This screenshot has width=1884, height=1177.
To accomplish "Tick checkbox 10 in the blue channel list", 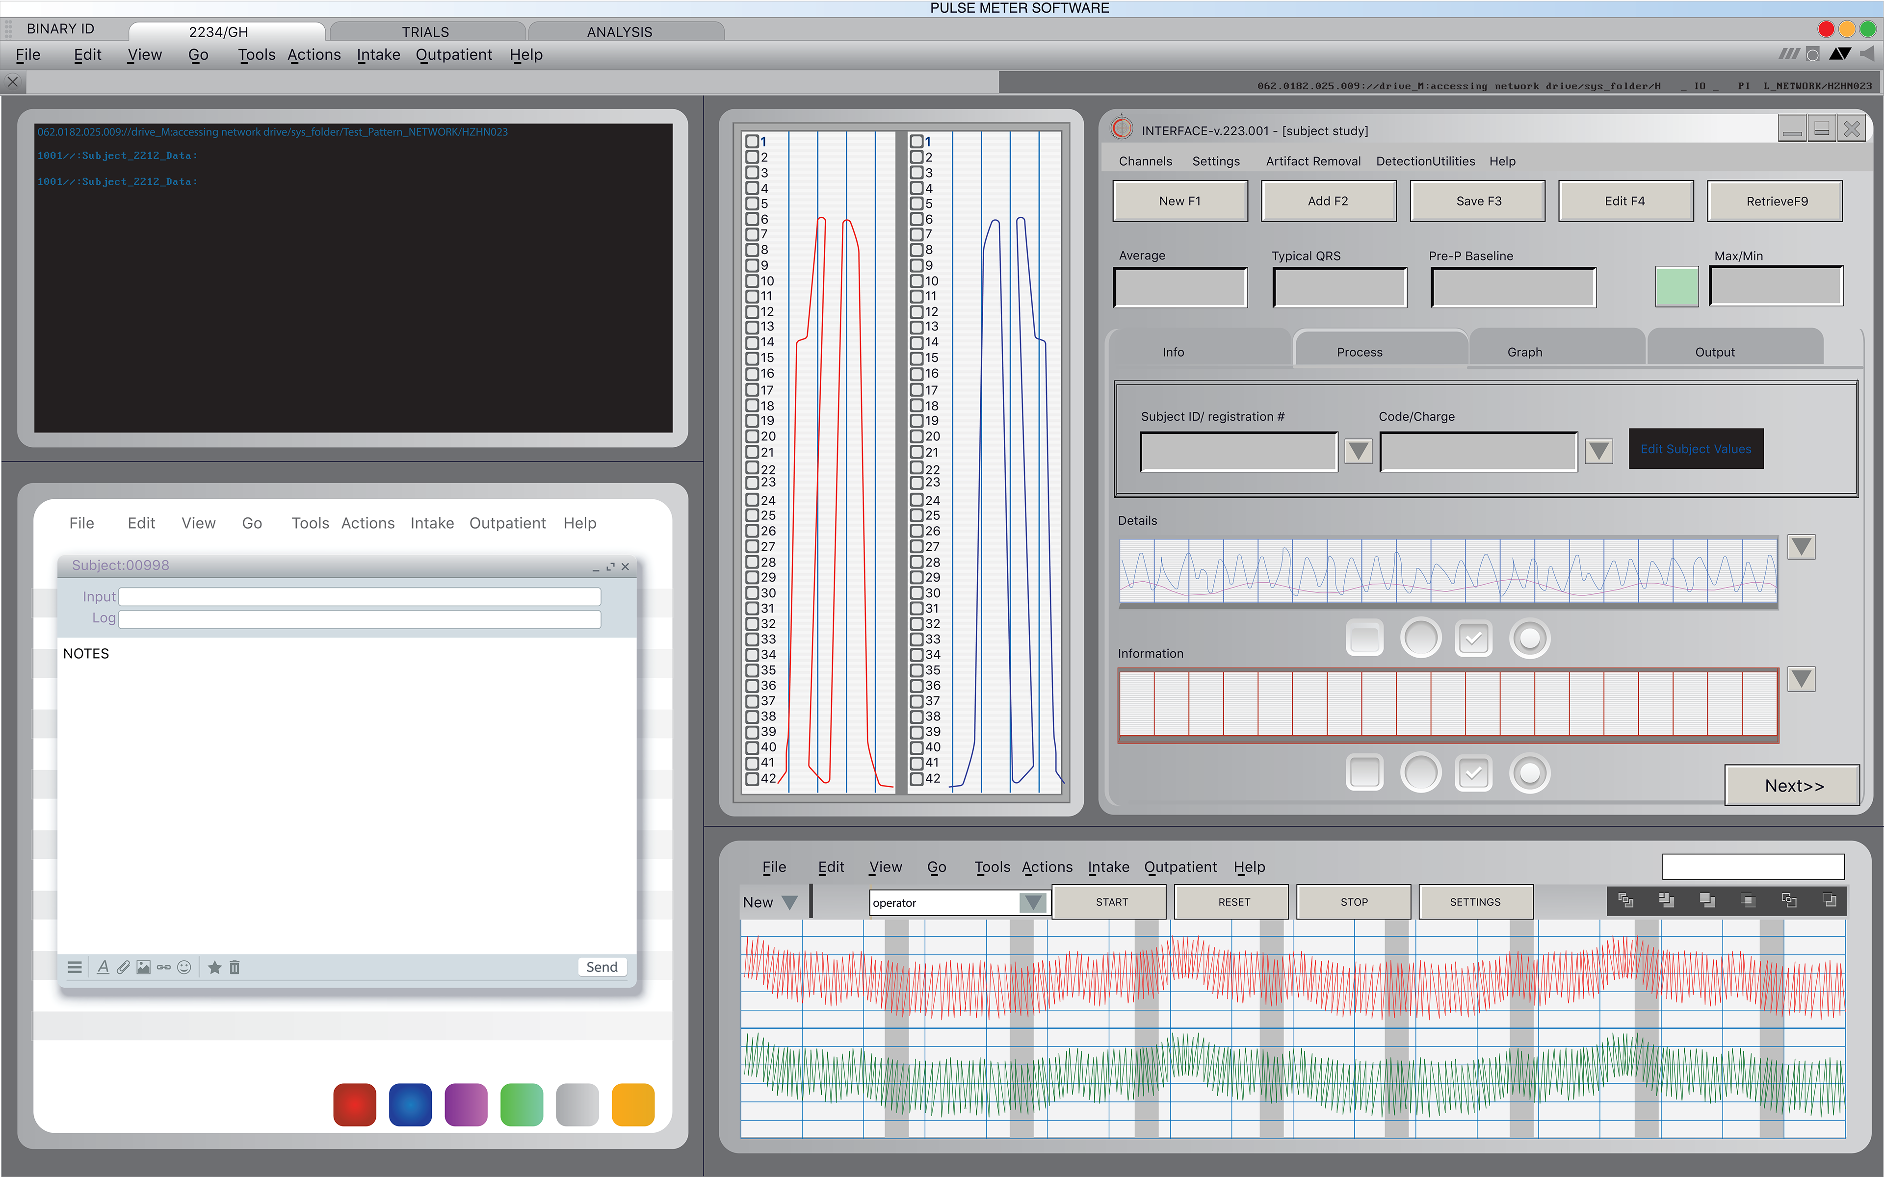I will tap(916, 280).
